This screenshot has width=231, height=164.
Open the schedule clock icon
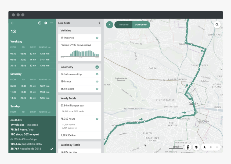pyautogui.click(x=40, y=23)
